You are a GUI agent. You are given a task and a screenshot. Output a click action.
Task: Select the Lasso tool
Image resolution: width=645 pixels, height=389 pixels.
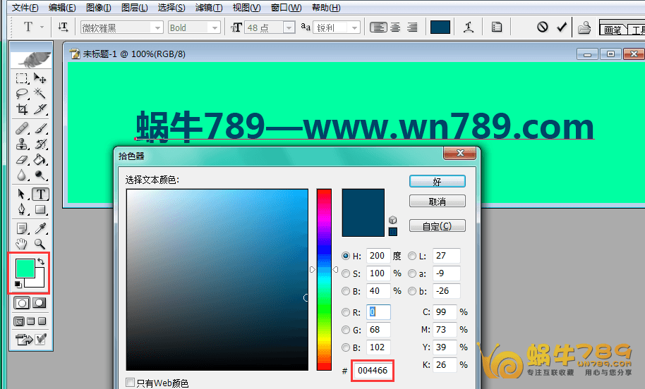pos(22,94)
